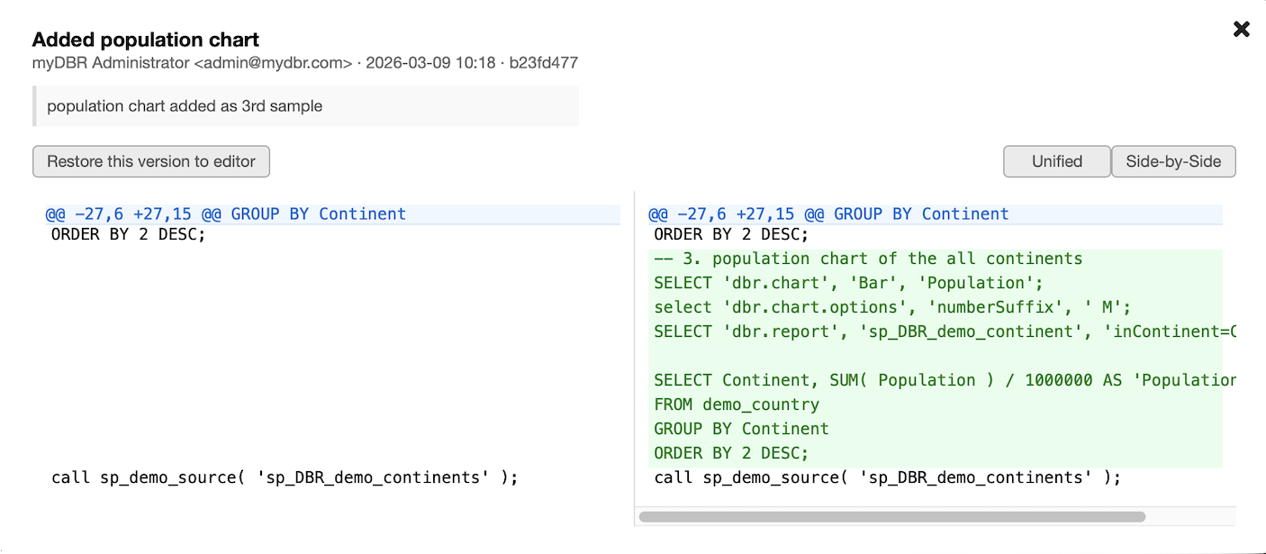Switch to Side-by-Side diff view
The height and width of the screenshot is (554, 1266).
click(1173, 162)
